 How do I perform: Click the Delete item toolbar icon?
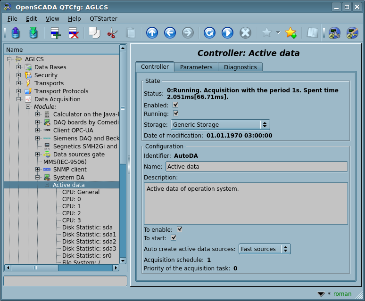click(x=74, y=33)
